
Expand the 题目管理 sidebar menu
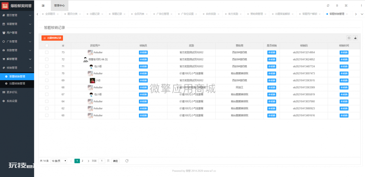[x=17, y=15]
